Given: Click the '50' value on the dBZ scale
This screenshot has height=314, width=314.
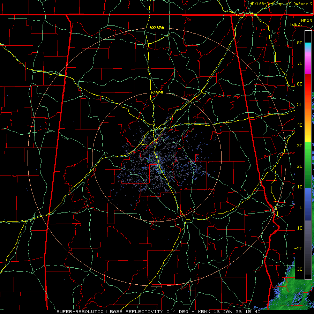Looking at the screenshot, I should [300, 105].
